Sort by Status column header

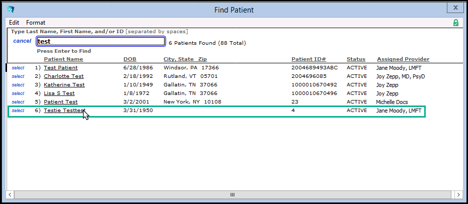click(x=356, y=59)
